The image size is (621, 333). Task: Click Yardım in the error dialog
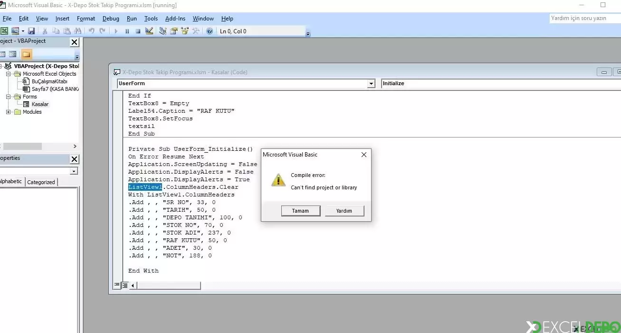click(x=344, y=211)
